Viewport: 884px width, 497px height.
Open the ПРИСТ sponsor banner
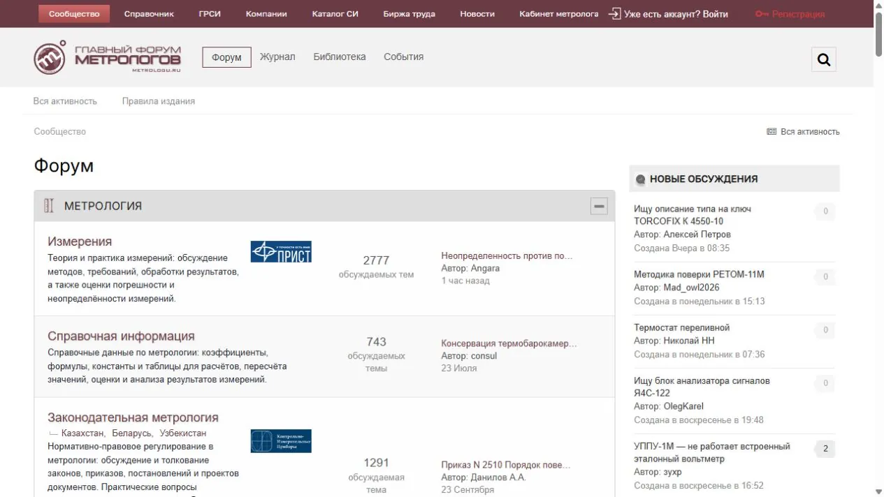tap(281, 251)
